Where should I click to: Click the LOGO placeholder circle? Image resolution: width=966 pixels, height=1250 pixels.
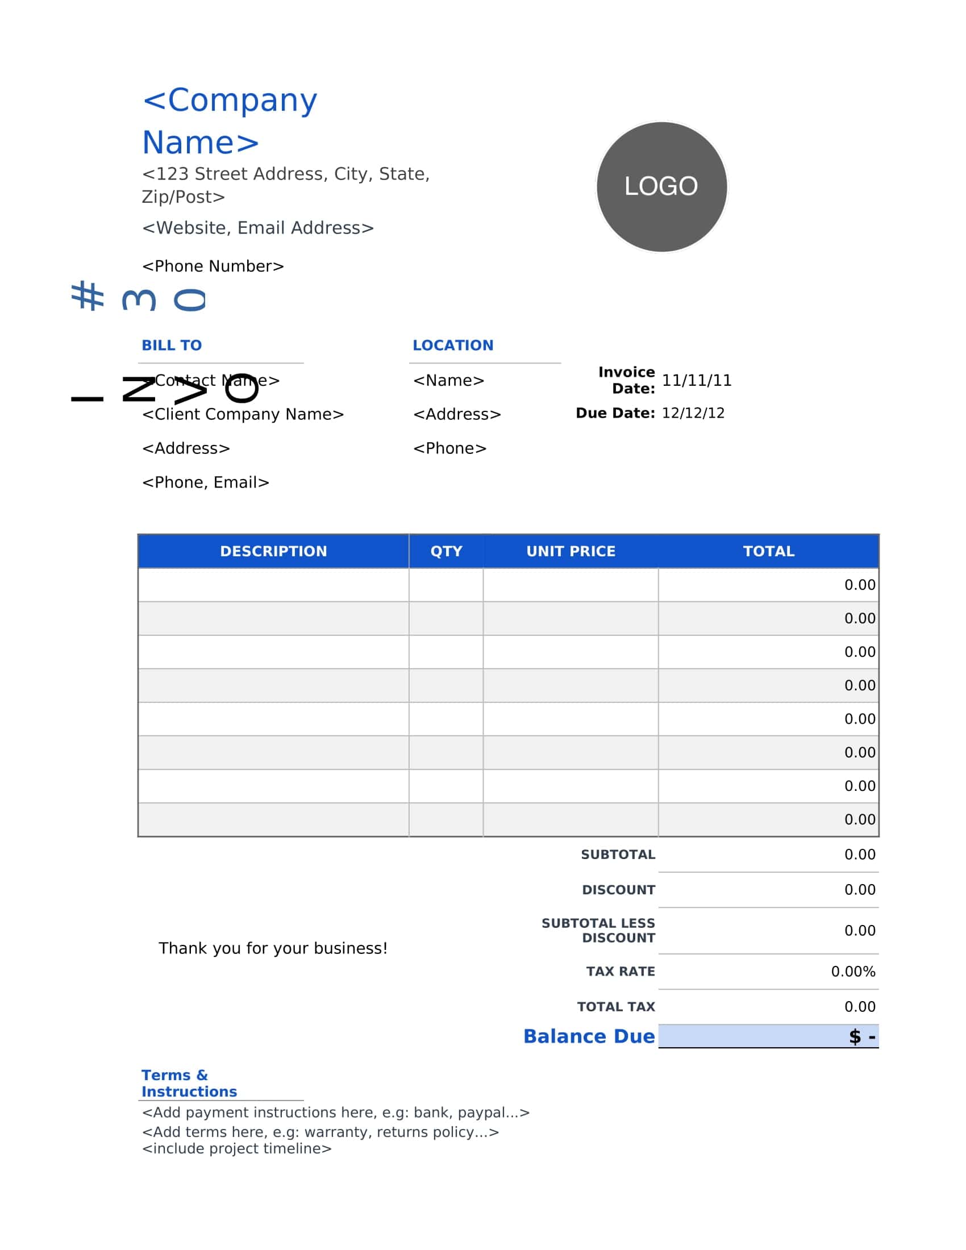point(662,185)
